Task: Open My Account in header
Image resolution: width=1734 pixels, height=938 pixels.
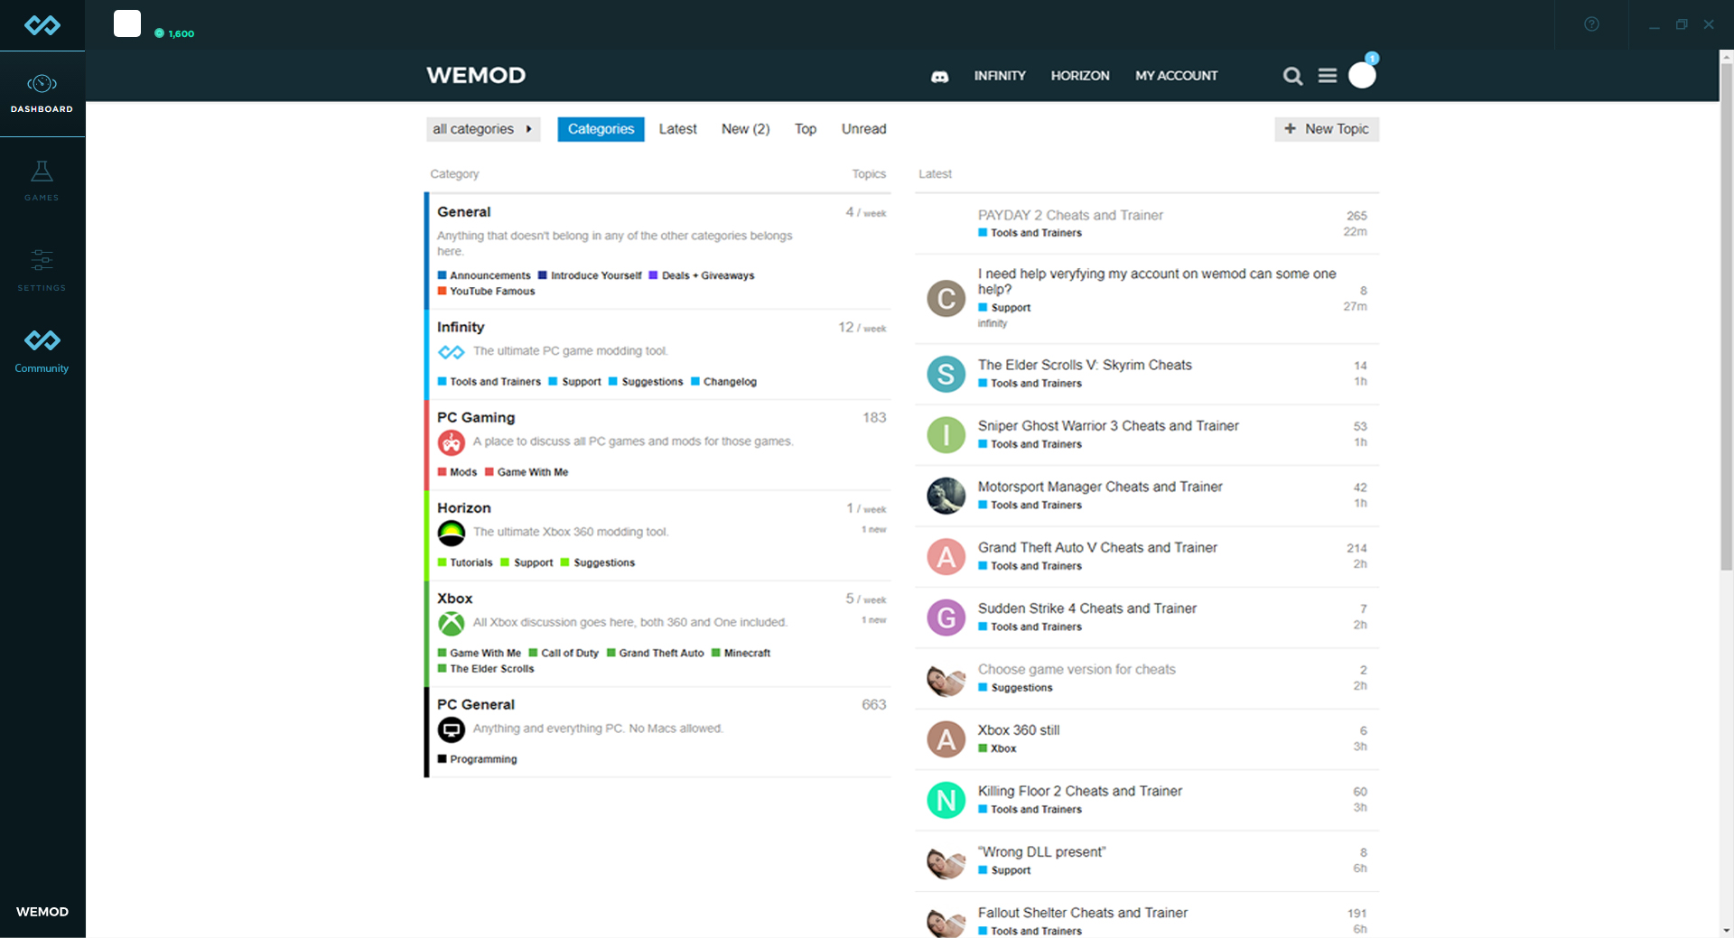Action: click(x=1176, y=76)
